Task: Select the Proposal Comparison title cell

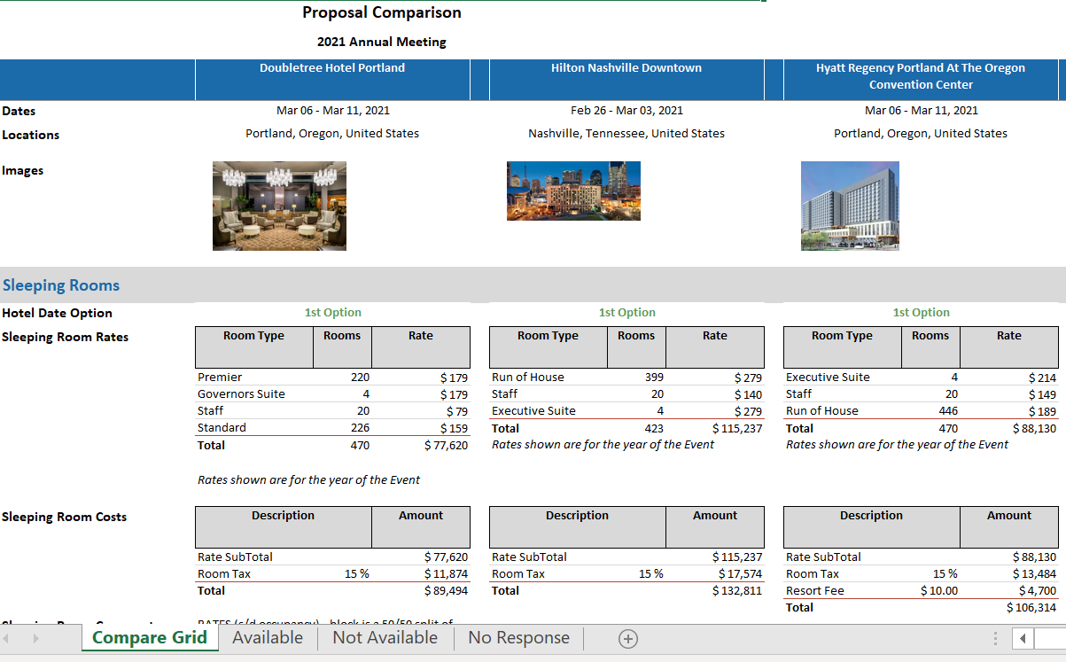Action: 381,12
